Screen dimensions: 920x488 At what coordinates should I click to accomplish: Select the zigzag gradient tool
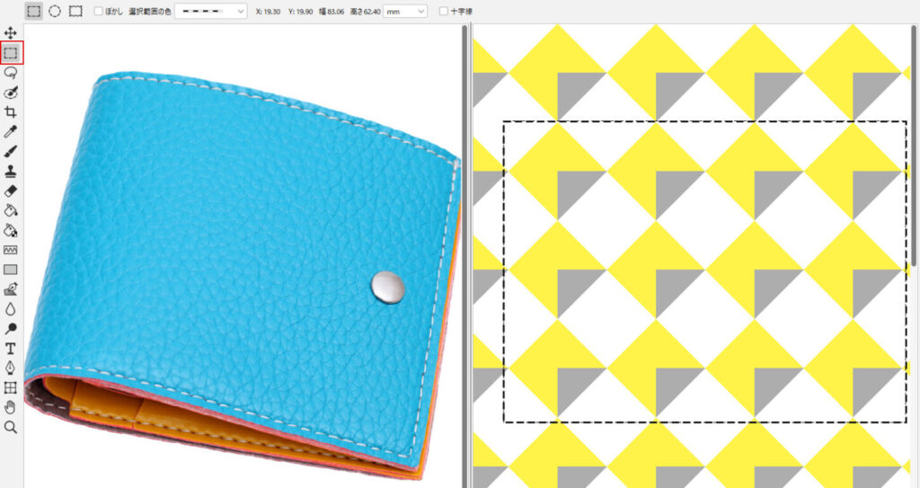point(11,250)
